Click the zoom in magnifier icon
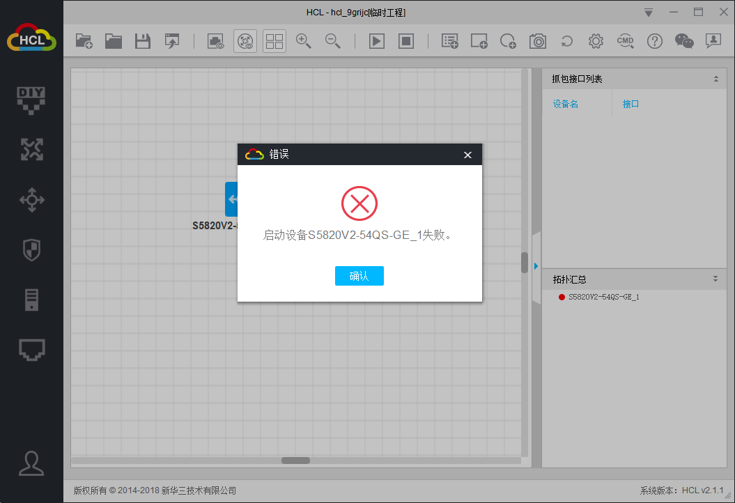The image size is (735, 503). coord(303,41)
